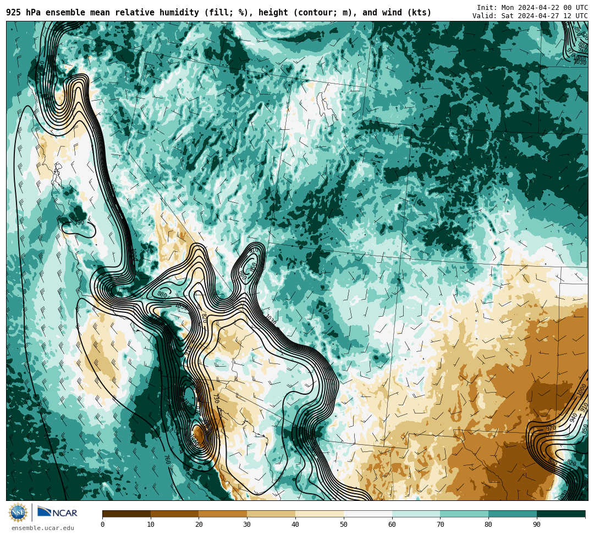Click colorbar tick label 30
Image resolution: width=594 pixels, height=535 pixels.
[247, 525]
